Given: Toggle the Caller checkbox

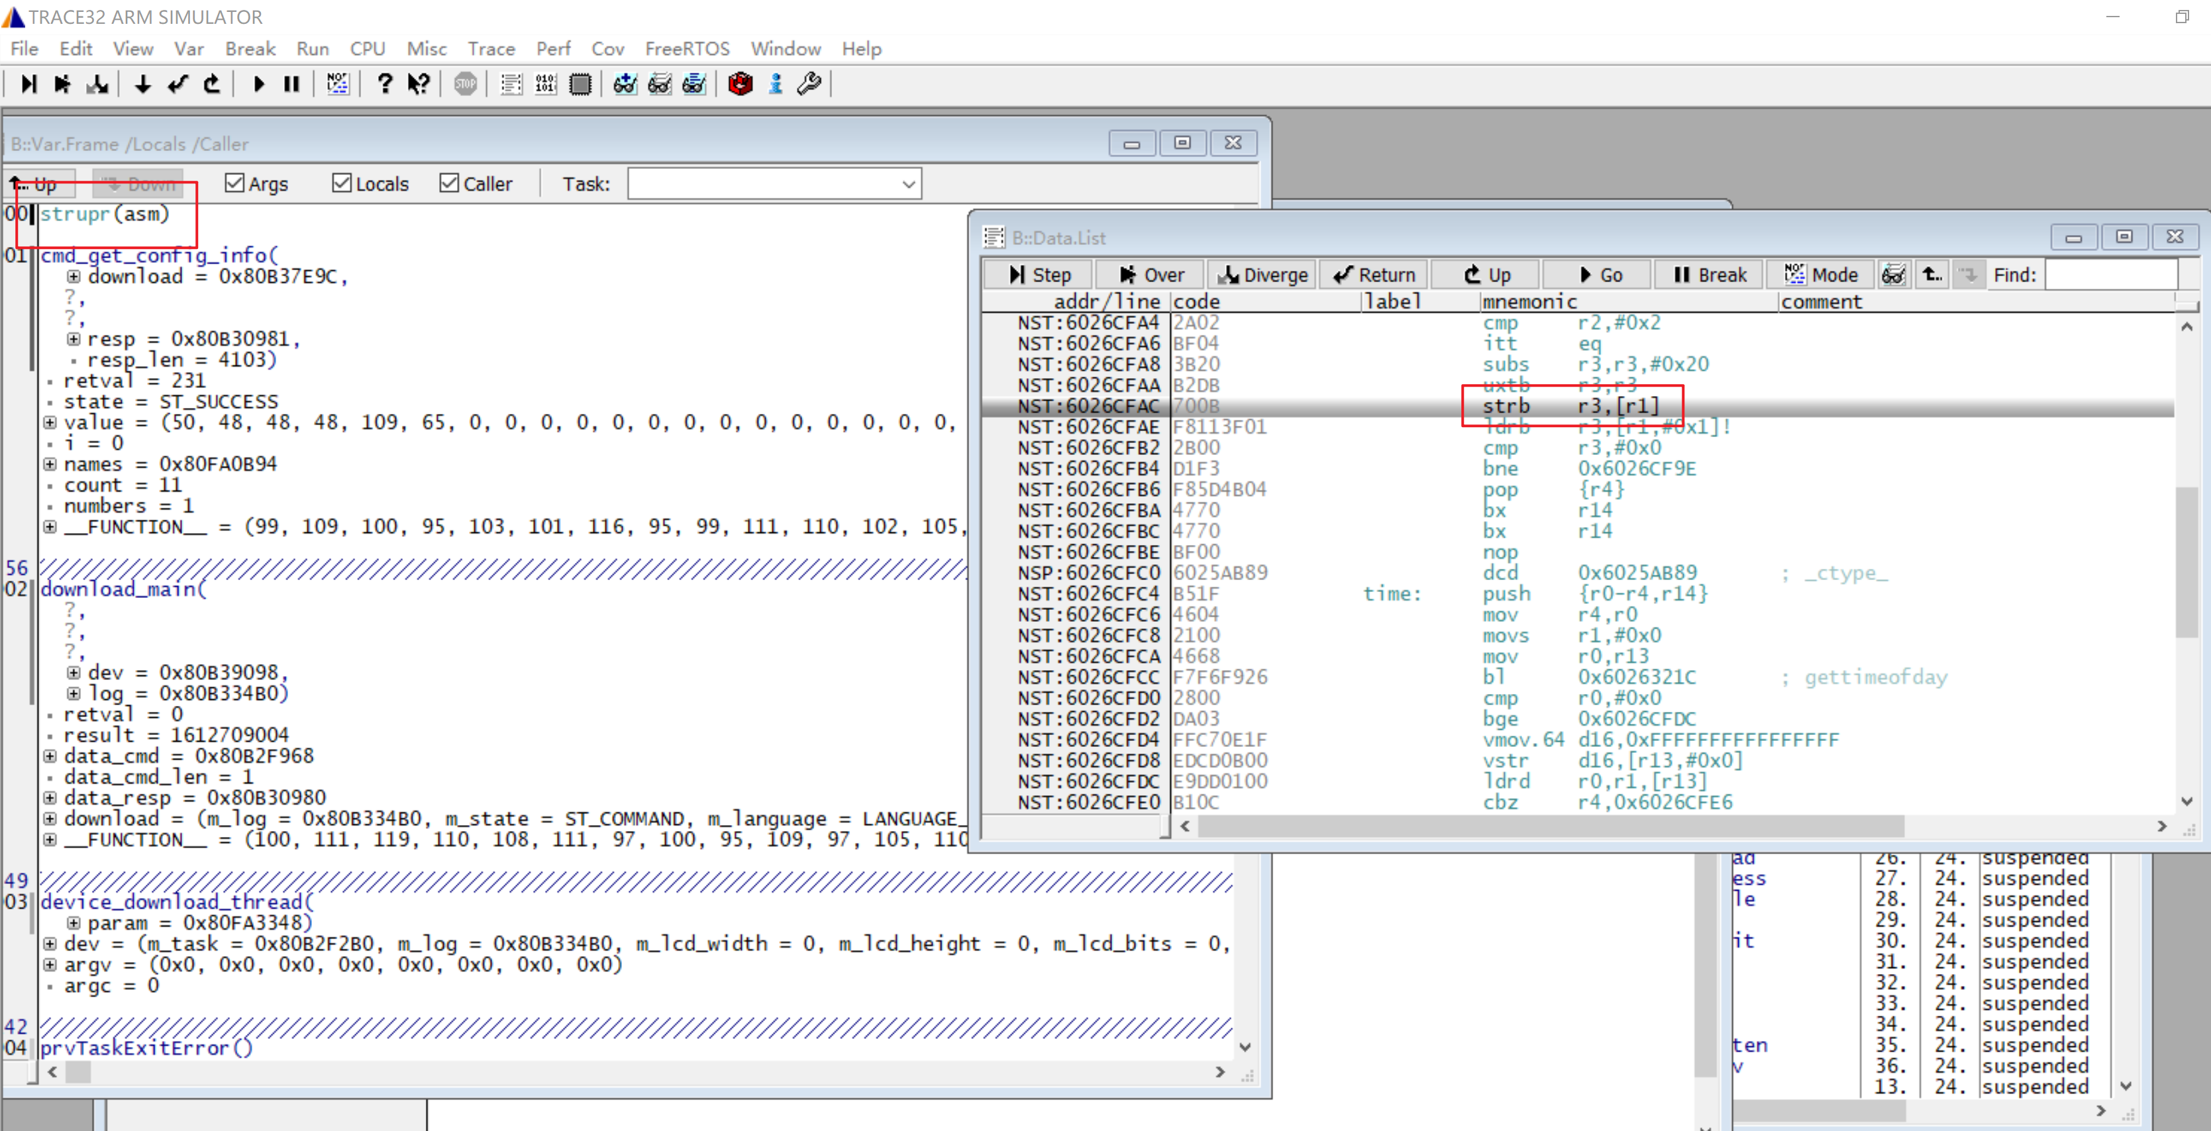Looking at the screenshot, I should pyautogui.click(x=449, y=183).
